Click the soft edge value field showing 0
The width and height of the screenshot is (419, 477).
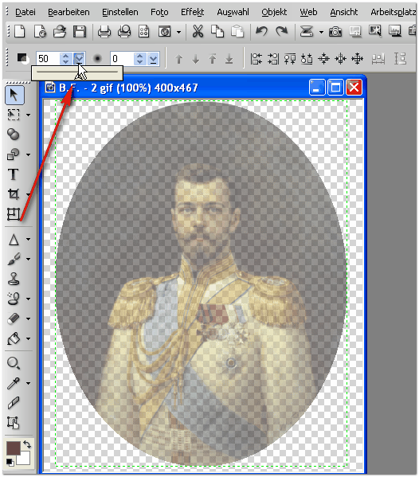(x=122, y=58)
